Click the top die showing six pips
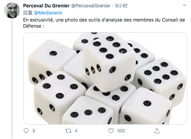Image resolution: width=191 pixels, height=139 pixels. [x=110, y=62]
